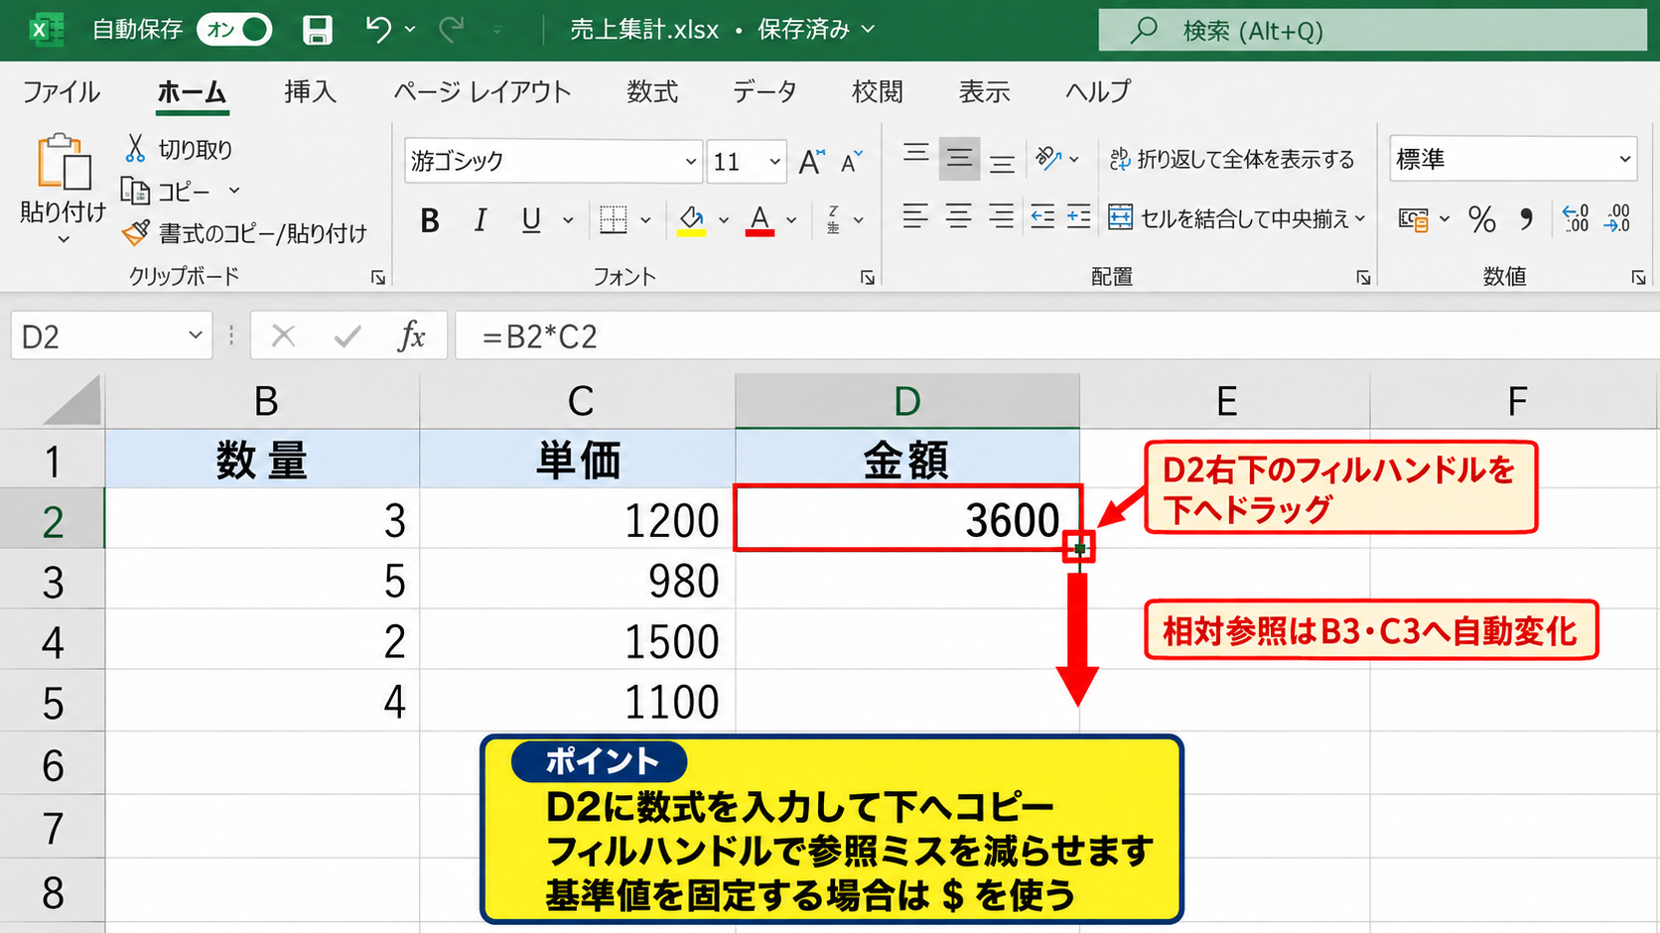Click the 切り取り button label
Image resolution: width=1660 pixels, height=933 pixels.
pos(196,149)
